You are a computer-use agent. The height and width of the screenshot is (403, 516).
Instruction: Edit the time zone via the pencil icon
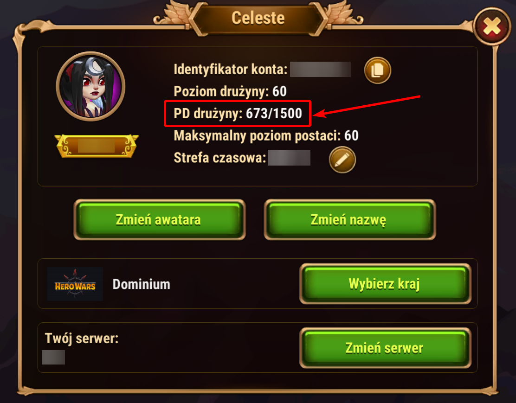click(x=342, y=160)
